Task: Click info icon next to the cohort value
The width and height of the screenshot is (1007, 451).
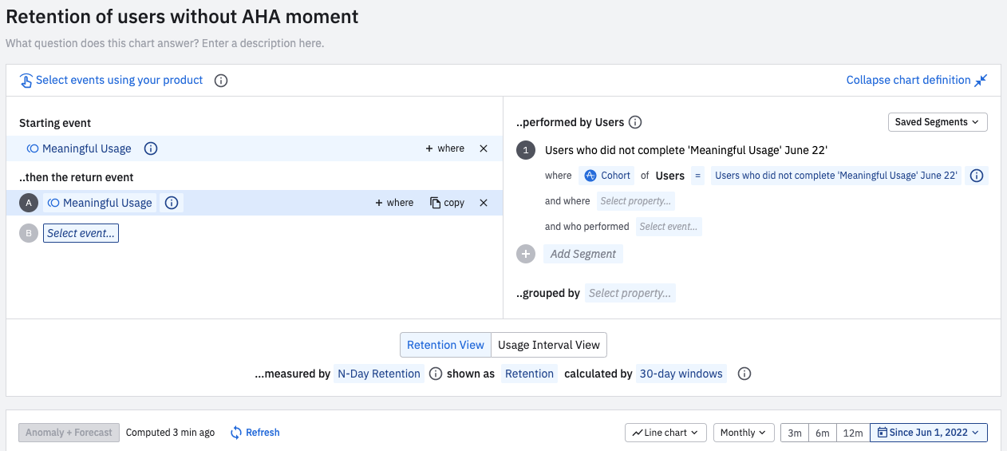Action: tap(976, 176)
